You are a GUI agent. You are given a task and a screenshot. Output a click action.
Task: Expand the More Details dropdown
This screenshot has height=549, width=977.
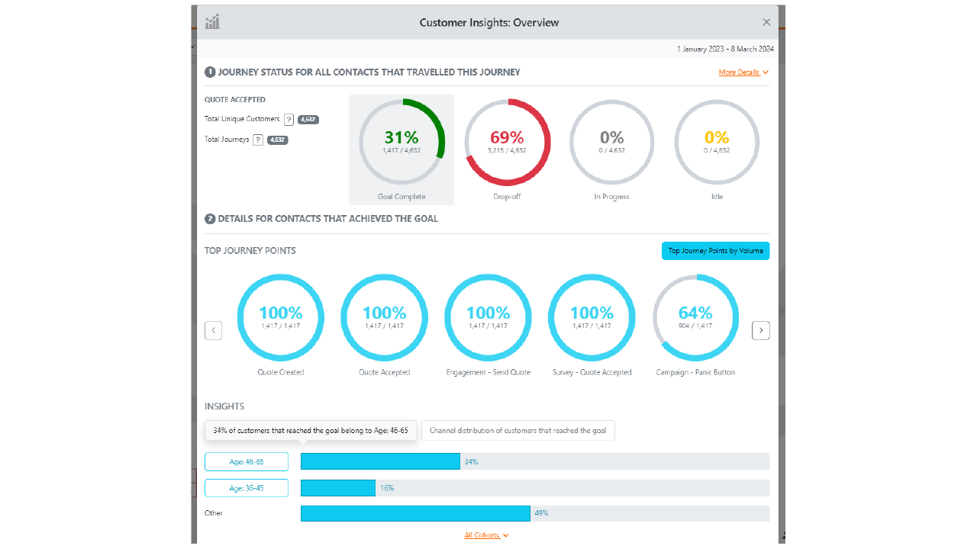743,72
